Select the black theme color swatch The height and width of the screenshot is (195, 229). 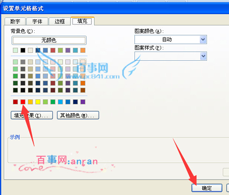pos(23,50)
